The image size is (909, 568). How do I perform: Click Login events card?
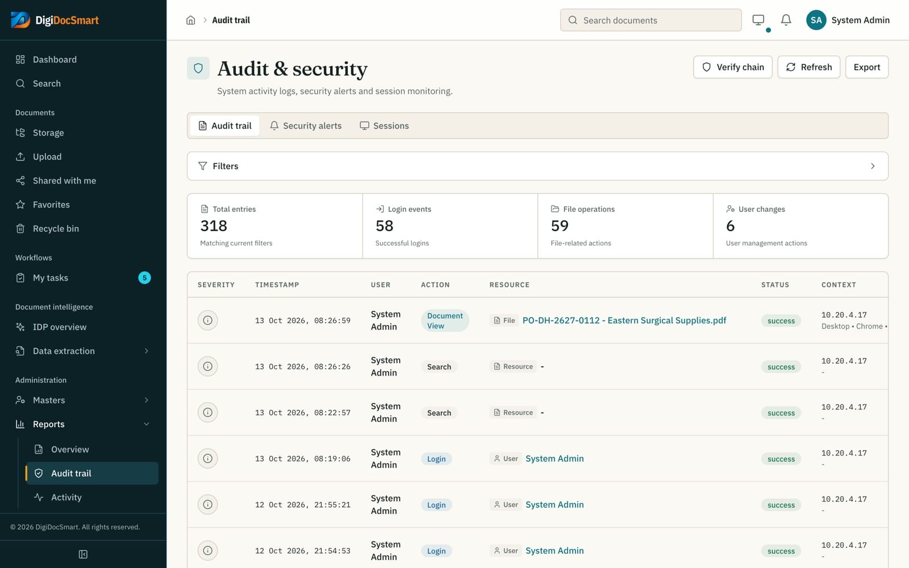[x=451, y=226]
